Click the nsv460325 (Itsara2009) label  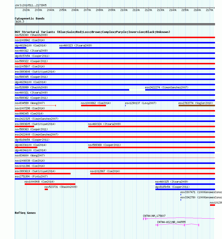coord(172,182)
